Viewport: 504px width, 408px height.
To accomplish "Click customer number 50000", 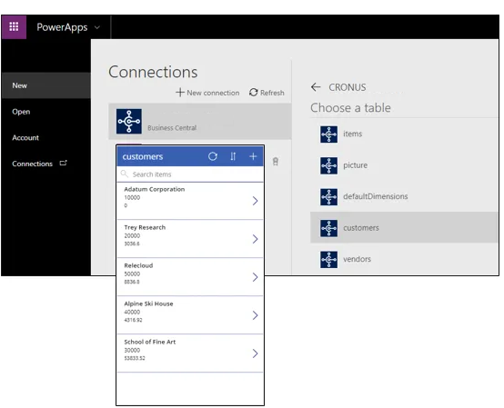I will coord(132,274).
